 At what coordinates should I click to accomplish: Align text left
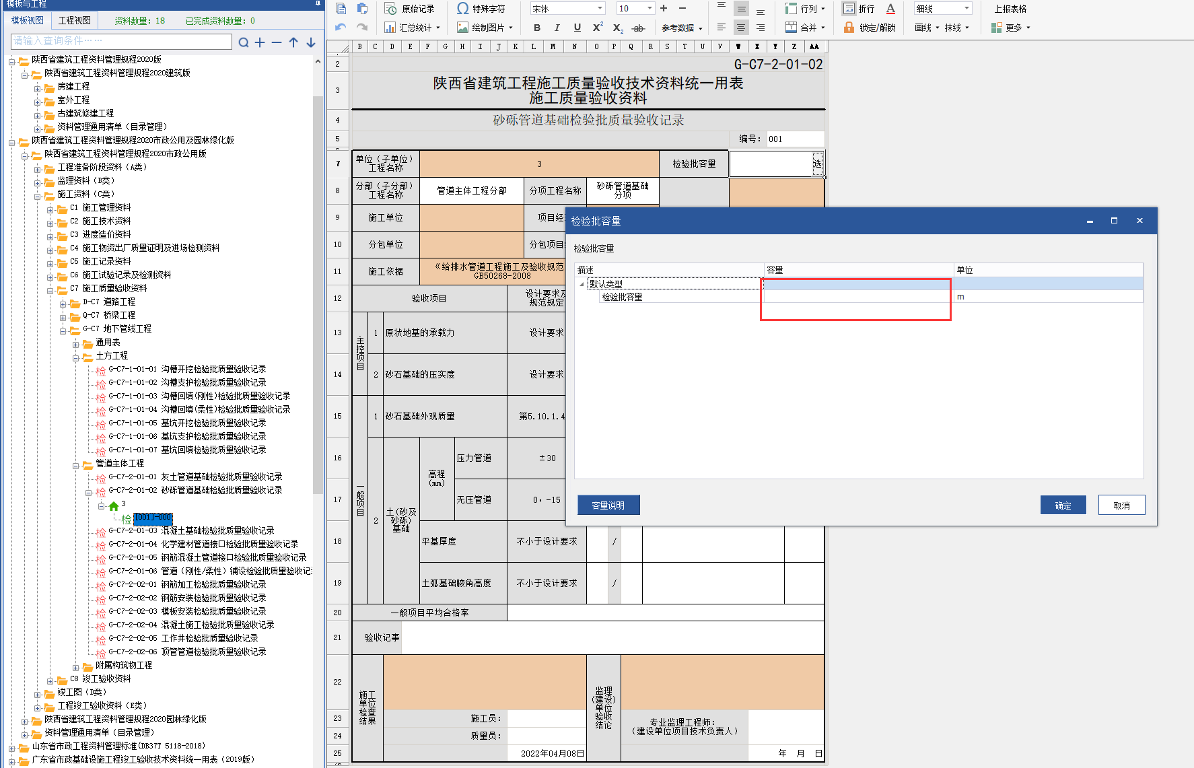point(721,28)
